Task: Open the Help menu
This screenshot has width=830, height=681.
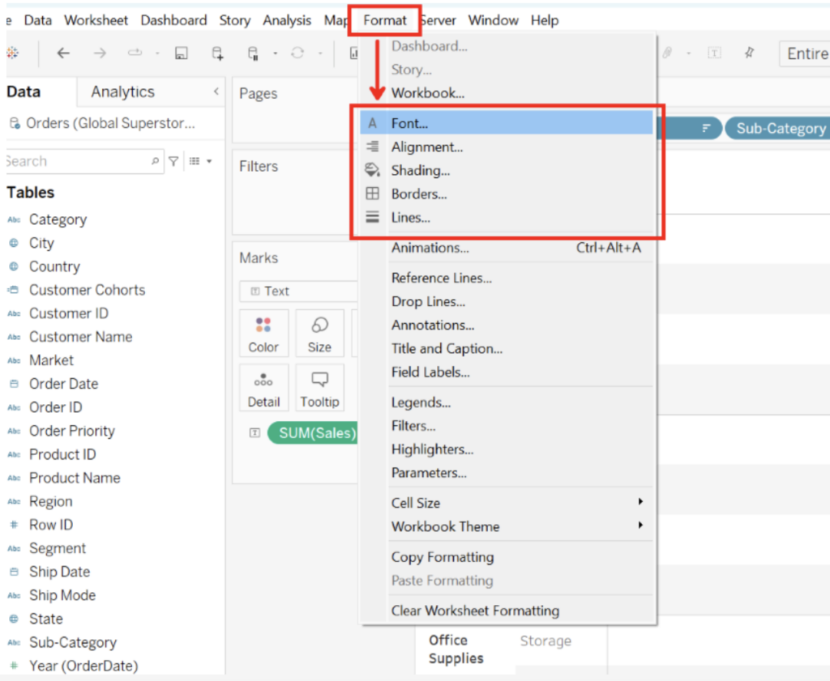Action: pos(544,19)
